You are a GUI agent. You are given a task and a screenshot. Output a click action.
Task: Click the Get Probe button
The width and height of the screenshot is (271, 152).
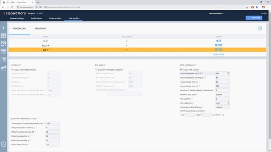[x=254, y=18]
